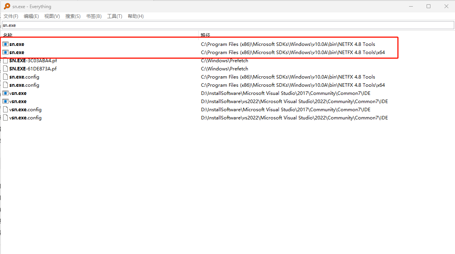Click icon of sn.exe in Tools\x64 folder

[x=5, y=53]
